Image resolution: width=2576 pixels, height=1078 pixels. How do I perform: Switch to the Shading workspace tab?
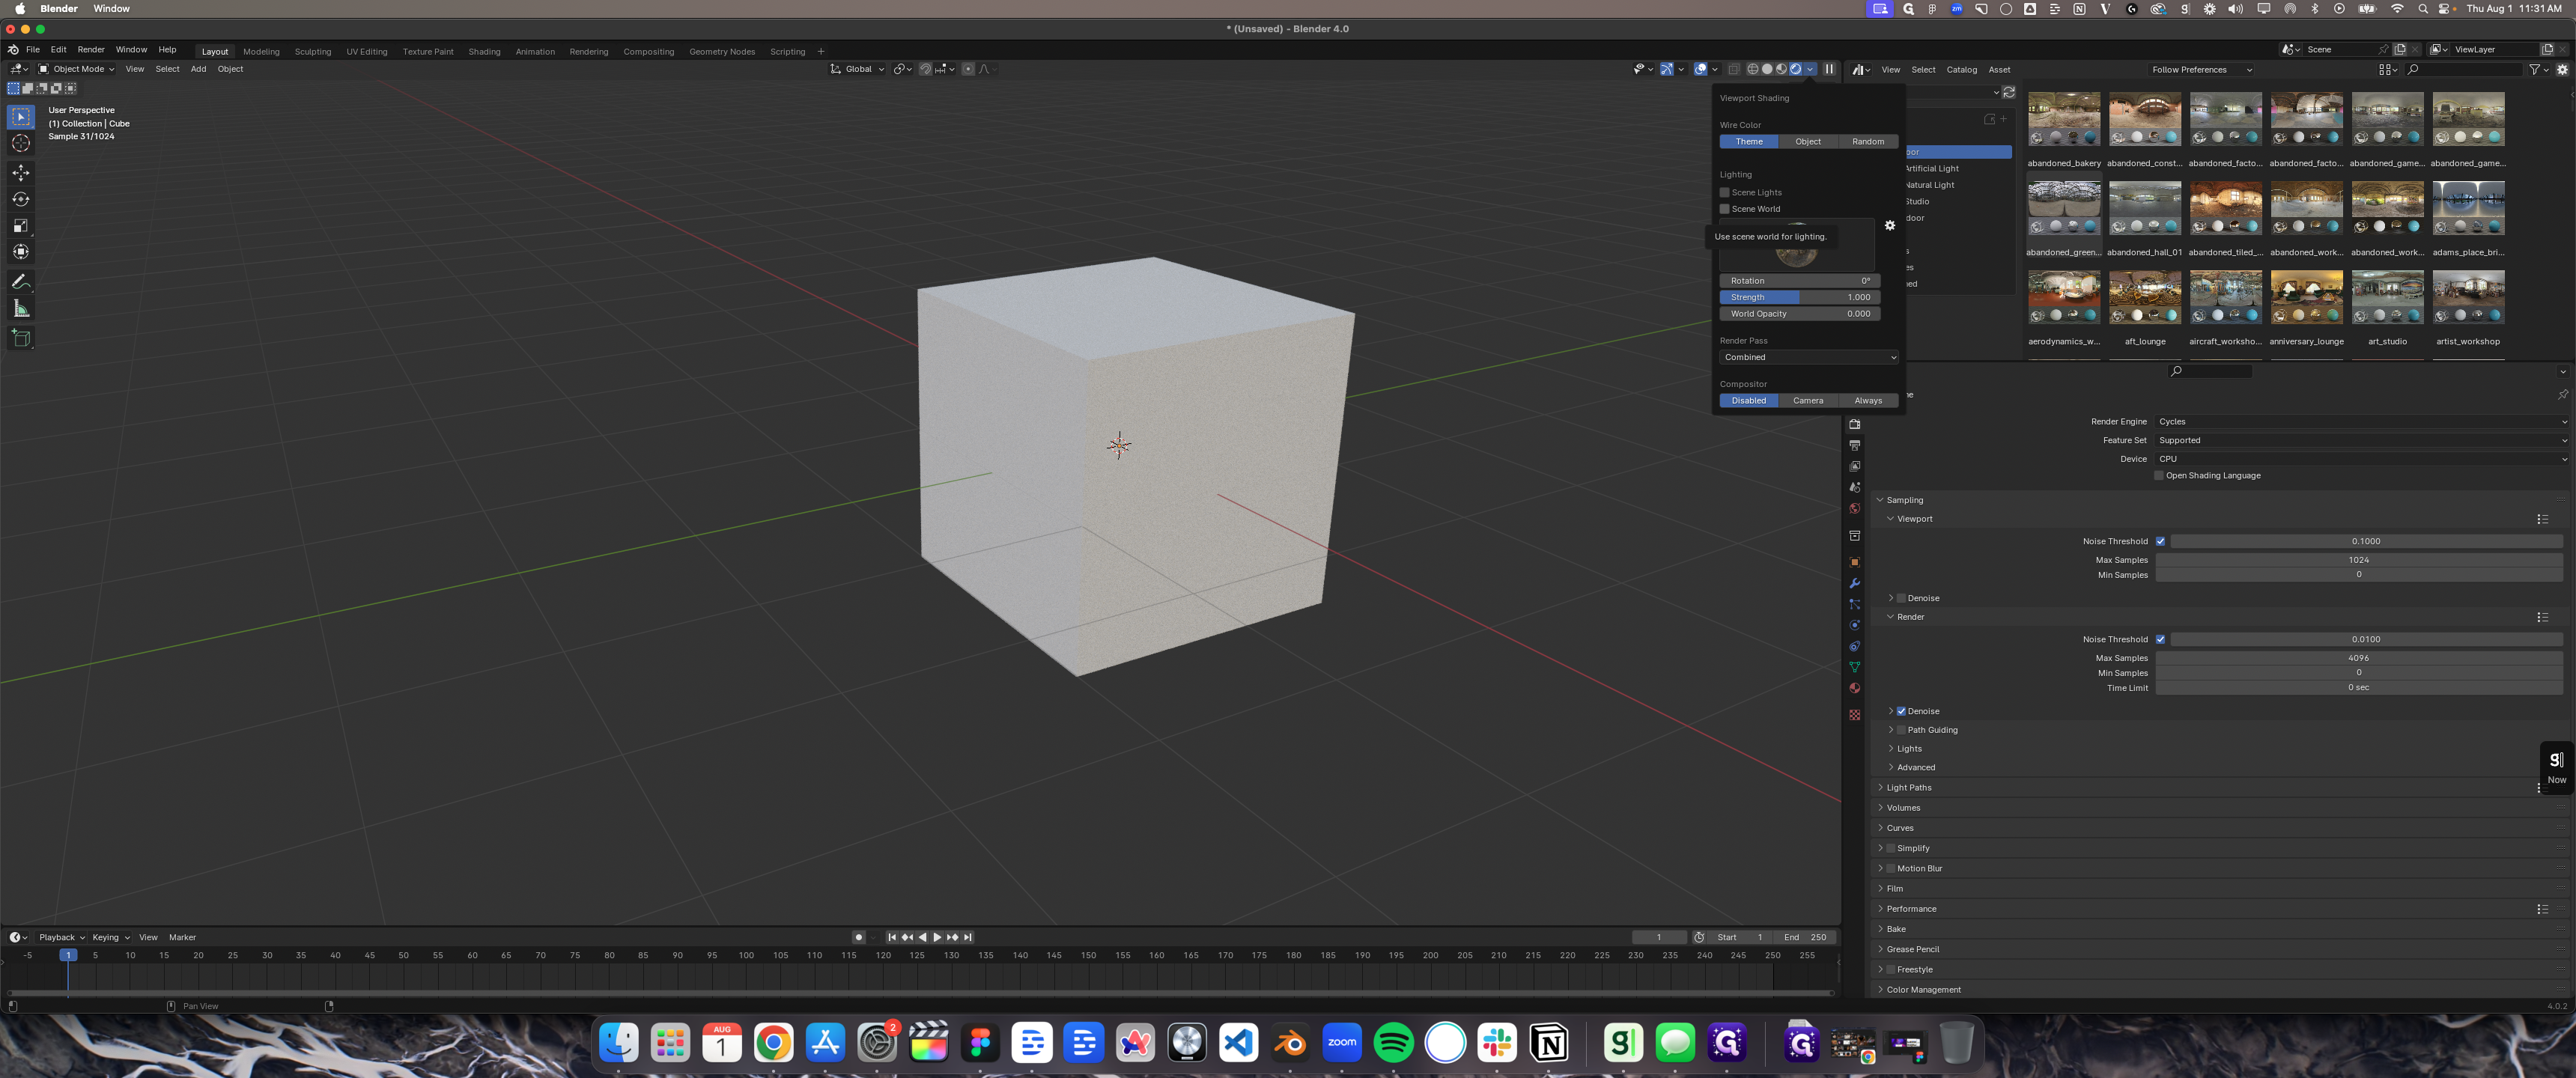(484, 52)
